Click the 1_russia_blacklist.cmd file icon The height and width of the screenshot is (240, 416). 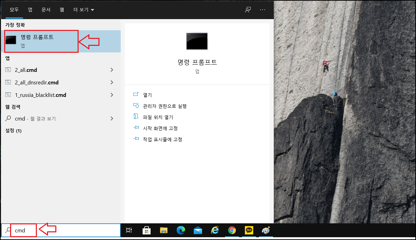pyautogui.click(x=8, y=95)
